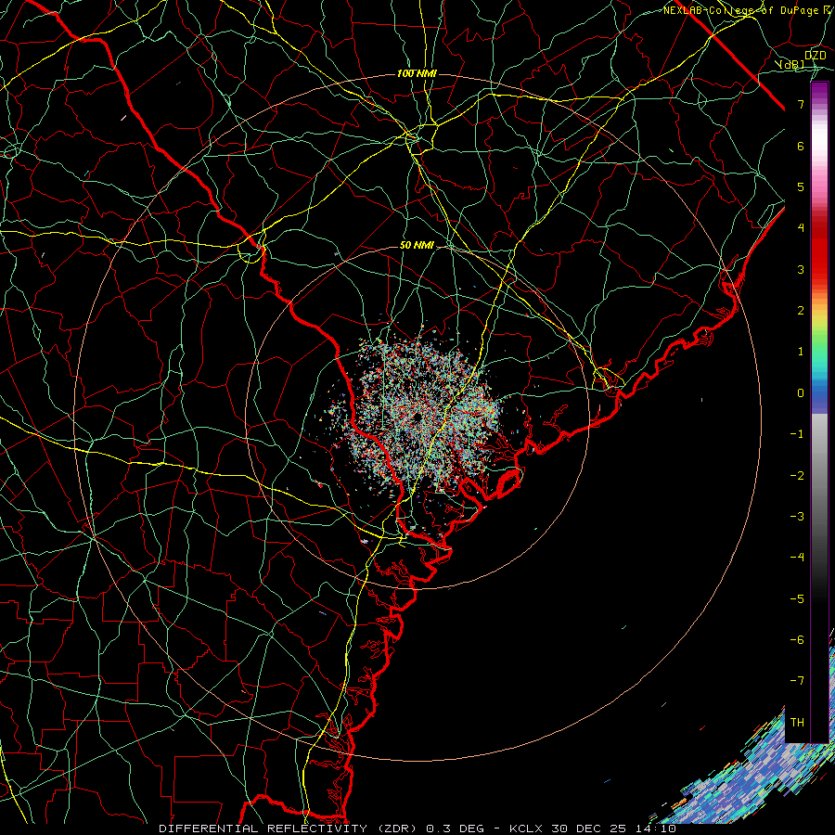Image resolution: width=835 pixels, height=835 pixels.
Task: Click the 1 tick label on color scale
Action: [x=801, y=352]
